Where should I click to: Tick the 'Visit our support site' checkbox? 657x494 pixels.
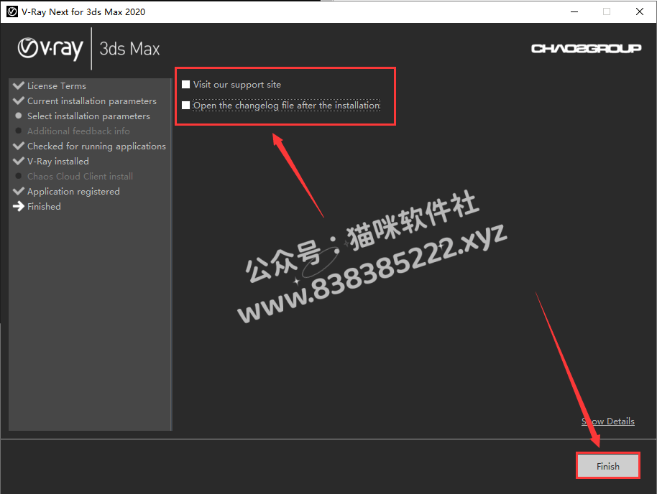pyautogui.click(x=186, y=85)
